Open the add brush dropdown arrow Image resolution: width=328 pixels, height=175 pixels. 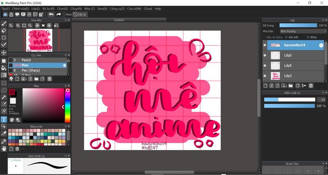point(26,79)
